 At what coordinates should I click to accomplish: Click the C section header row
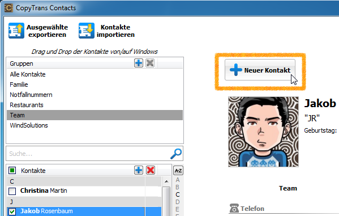pyautogui.click(x=84, y=181)
